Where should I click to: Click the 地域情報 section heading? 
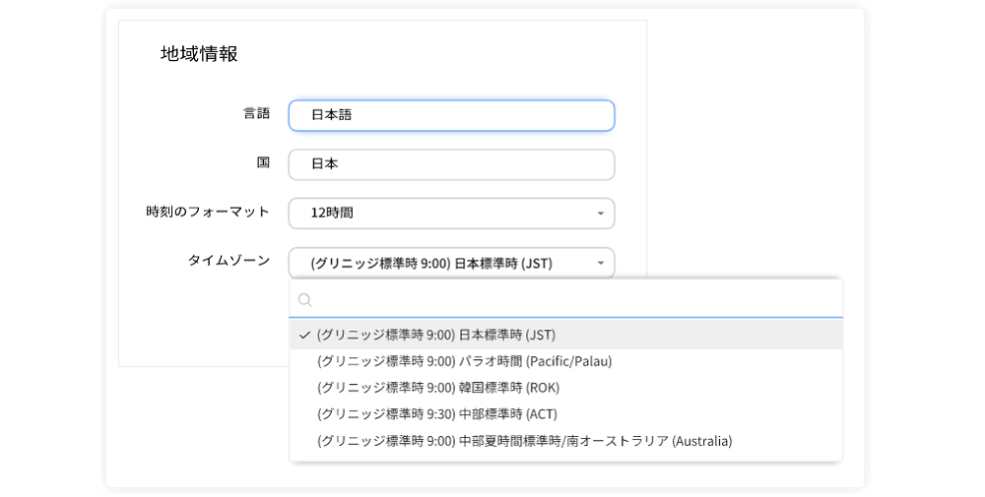[199, 54]
